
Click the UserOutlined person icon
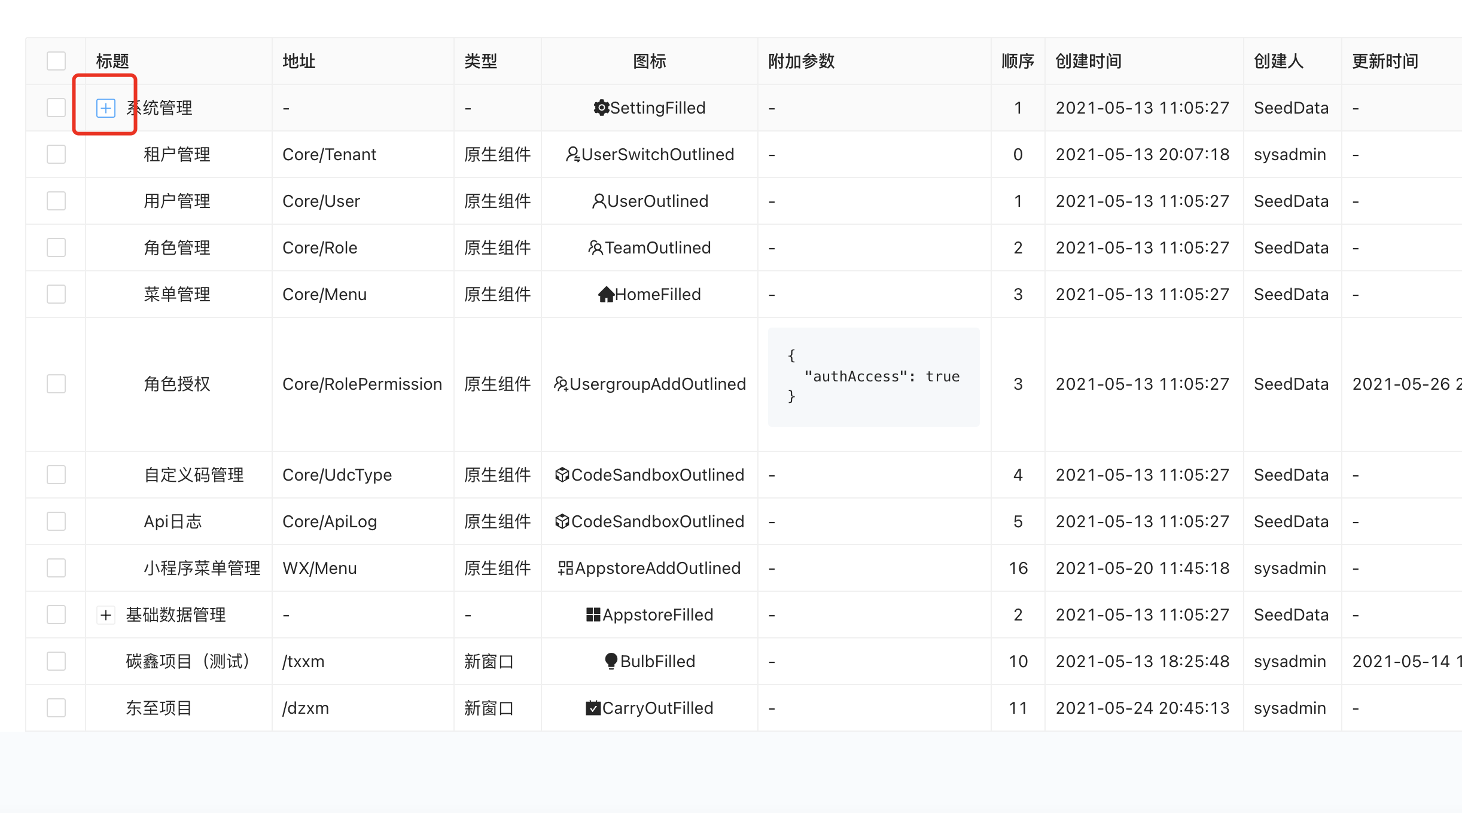(x=599, y=201)
